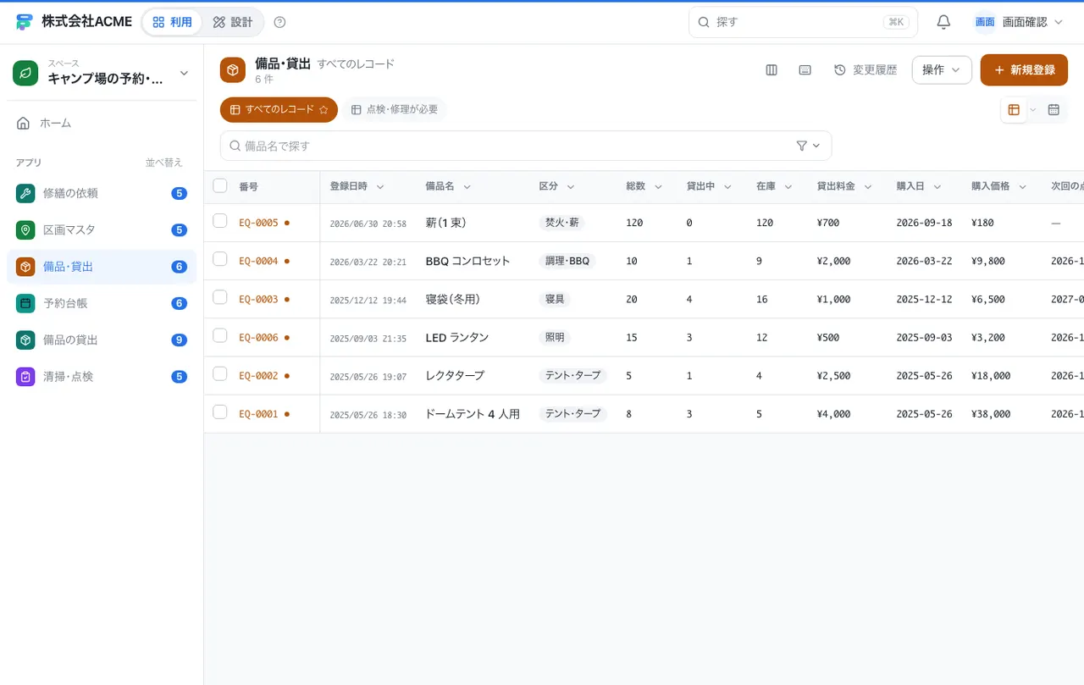Toggle the select-all rows checkbox

point(220,186)
